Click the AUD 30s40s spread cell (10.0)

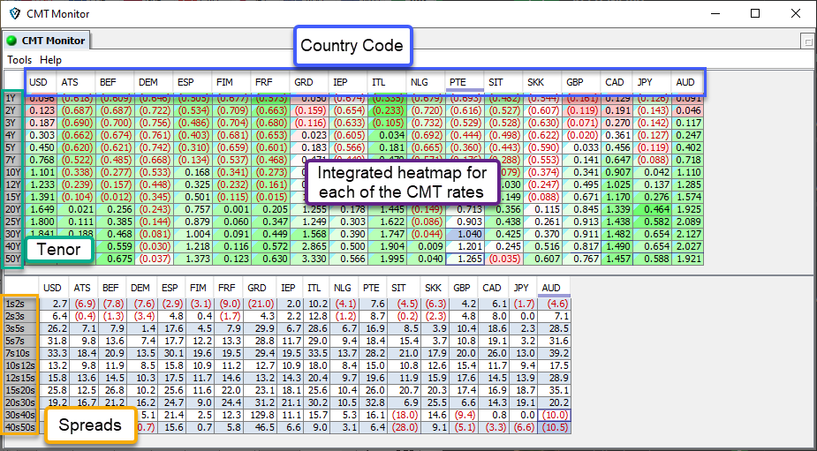[x=555, y=415]
